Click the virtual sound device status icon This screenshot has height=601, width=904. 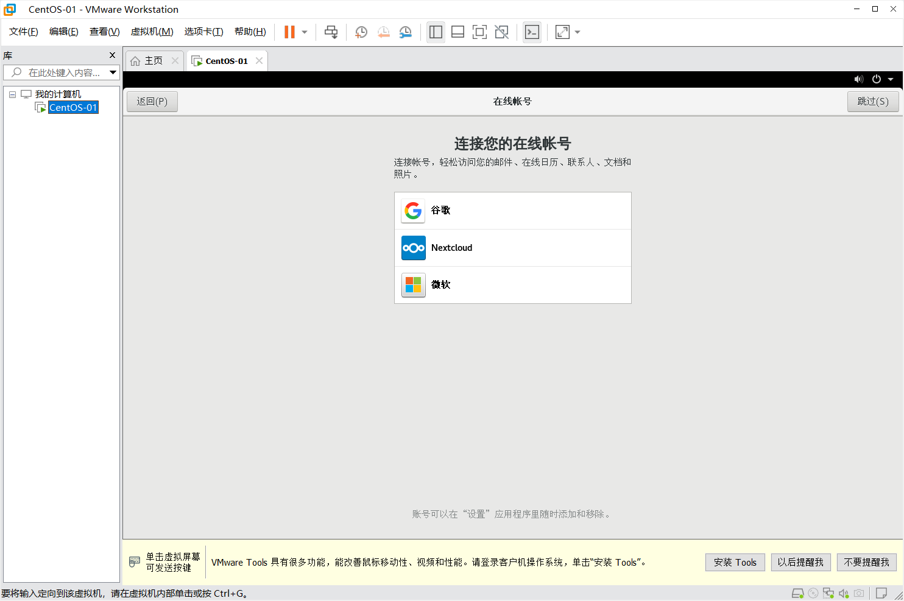844,592
